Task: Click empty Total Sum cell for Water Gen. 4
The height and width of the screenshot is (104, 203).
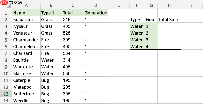Action: tap(169, 46)
